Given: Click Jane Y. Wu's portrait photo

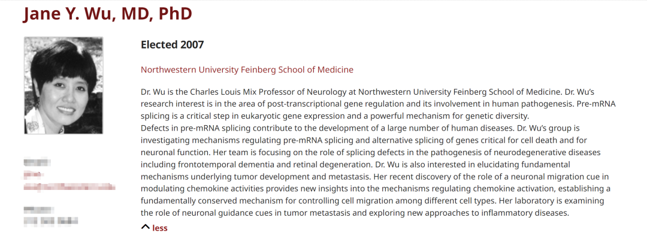Looking at the screenshot, I should (64, 86).
